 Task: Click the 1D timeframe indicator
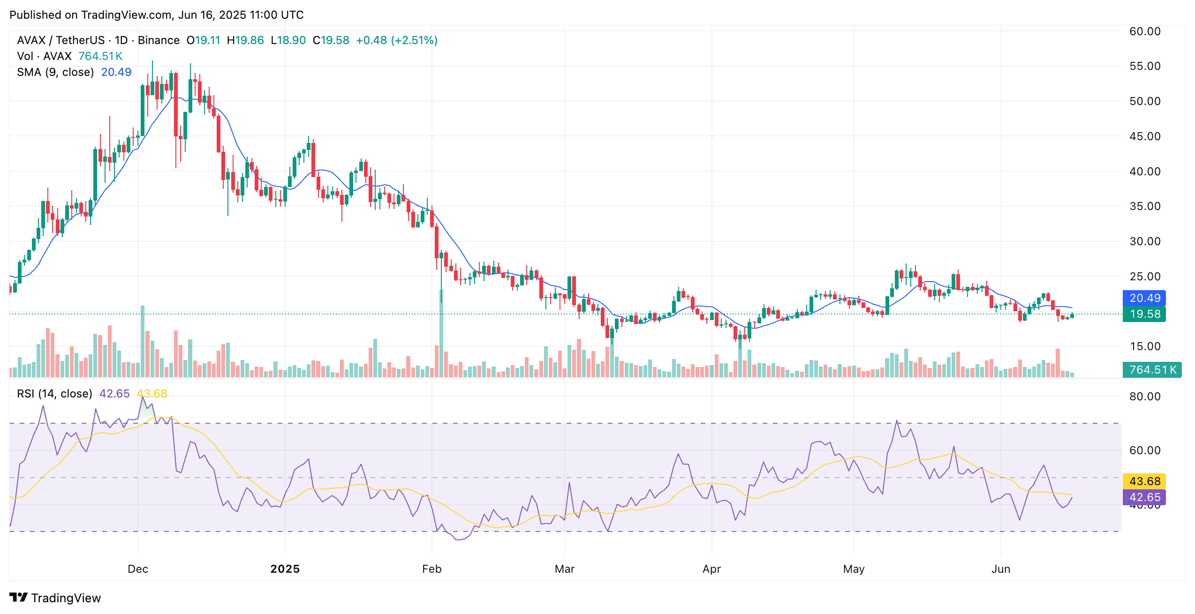[x=122, y=40]
